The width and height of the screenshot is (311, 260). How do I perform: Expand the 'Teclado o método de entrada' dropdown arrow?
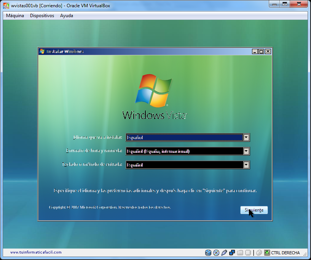246,165
